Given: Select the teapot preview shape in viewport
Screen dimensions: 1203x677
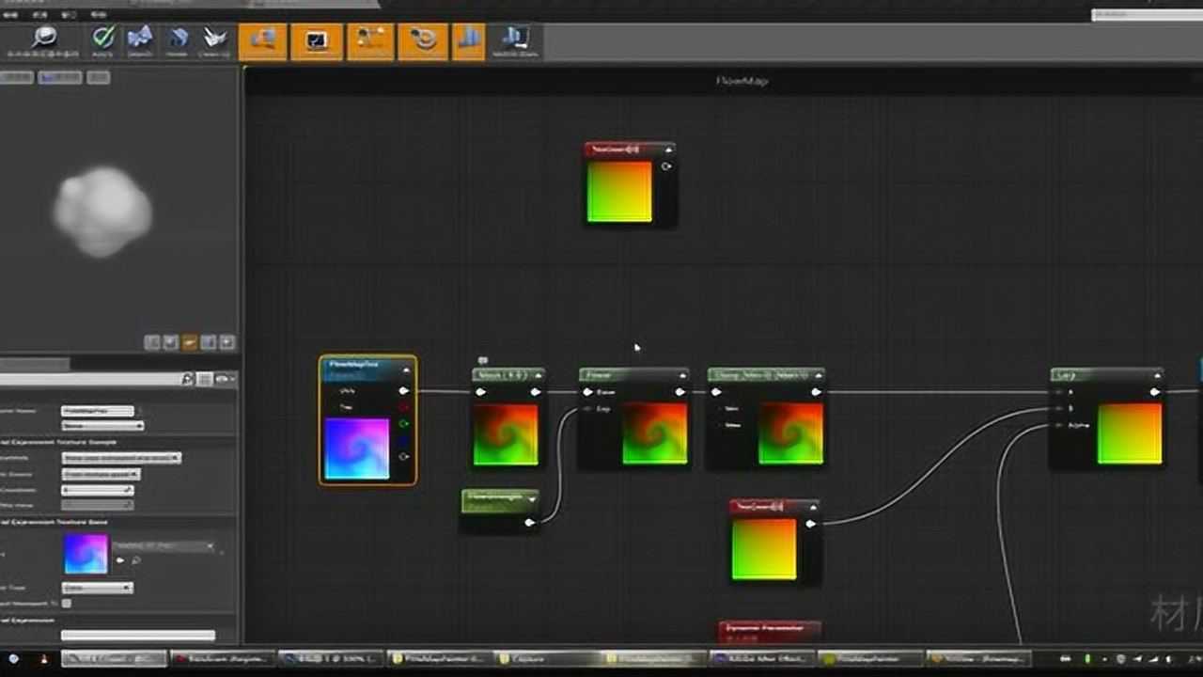Looking at the screenshot, I should point(226,342).
